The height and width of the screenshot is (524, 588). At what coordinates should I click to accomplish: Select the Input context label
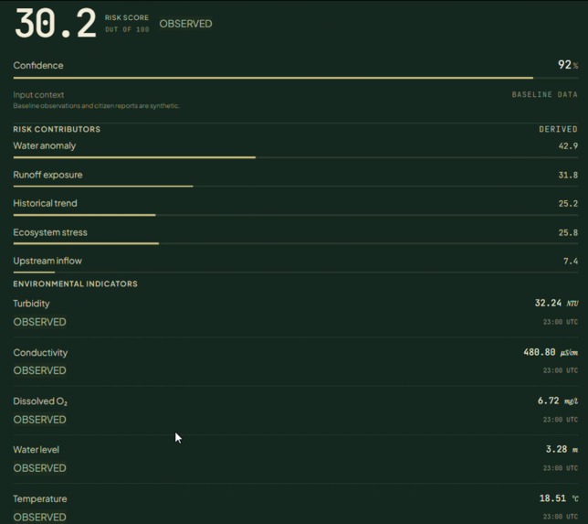38,95
